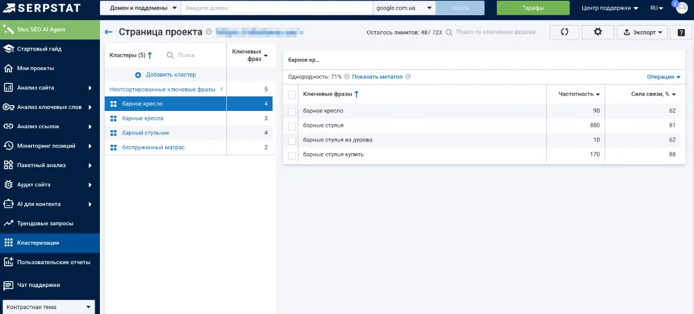
Task: Click the key icon for Анализ ключевых слов
Action: click(x=8, y=107)
